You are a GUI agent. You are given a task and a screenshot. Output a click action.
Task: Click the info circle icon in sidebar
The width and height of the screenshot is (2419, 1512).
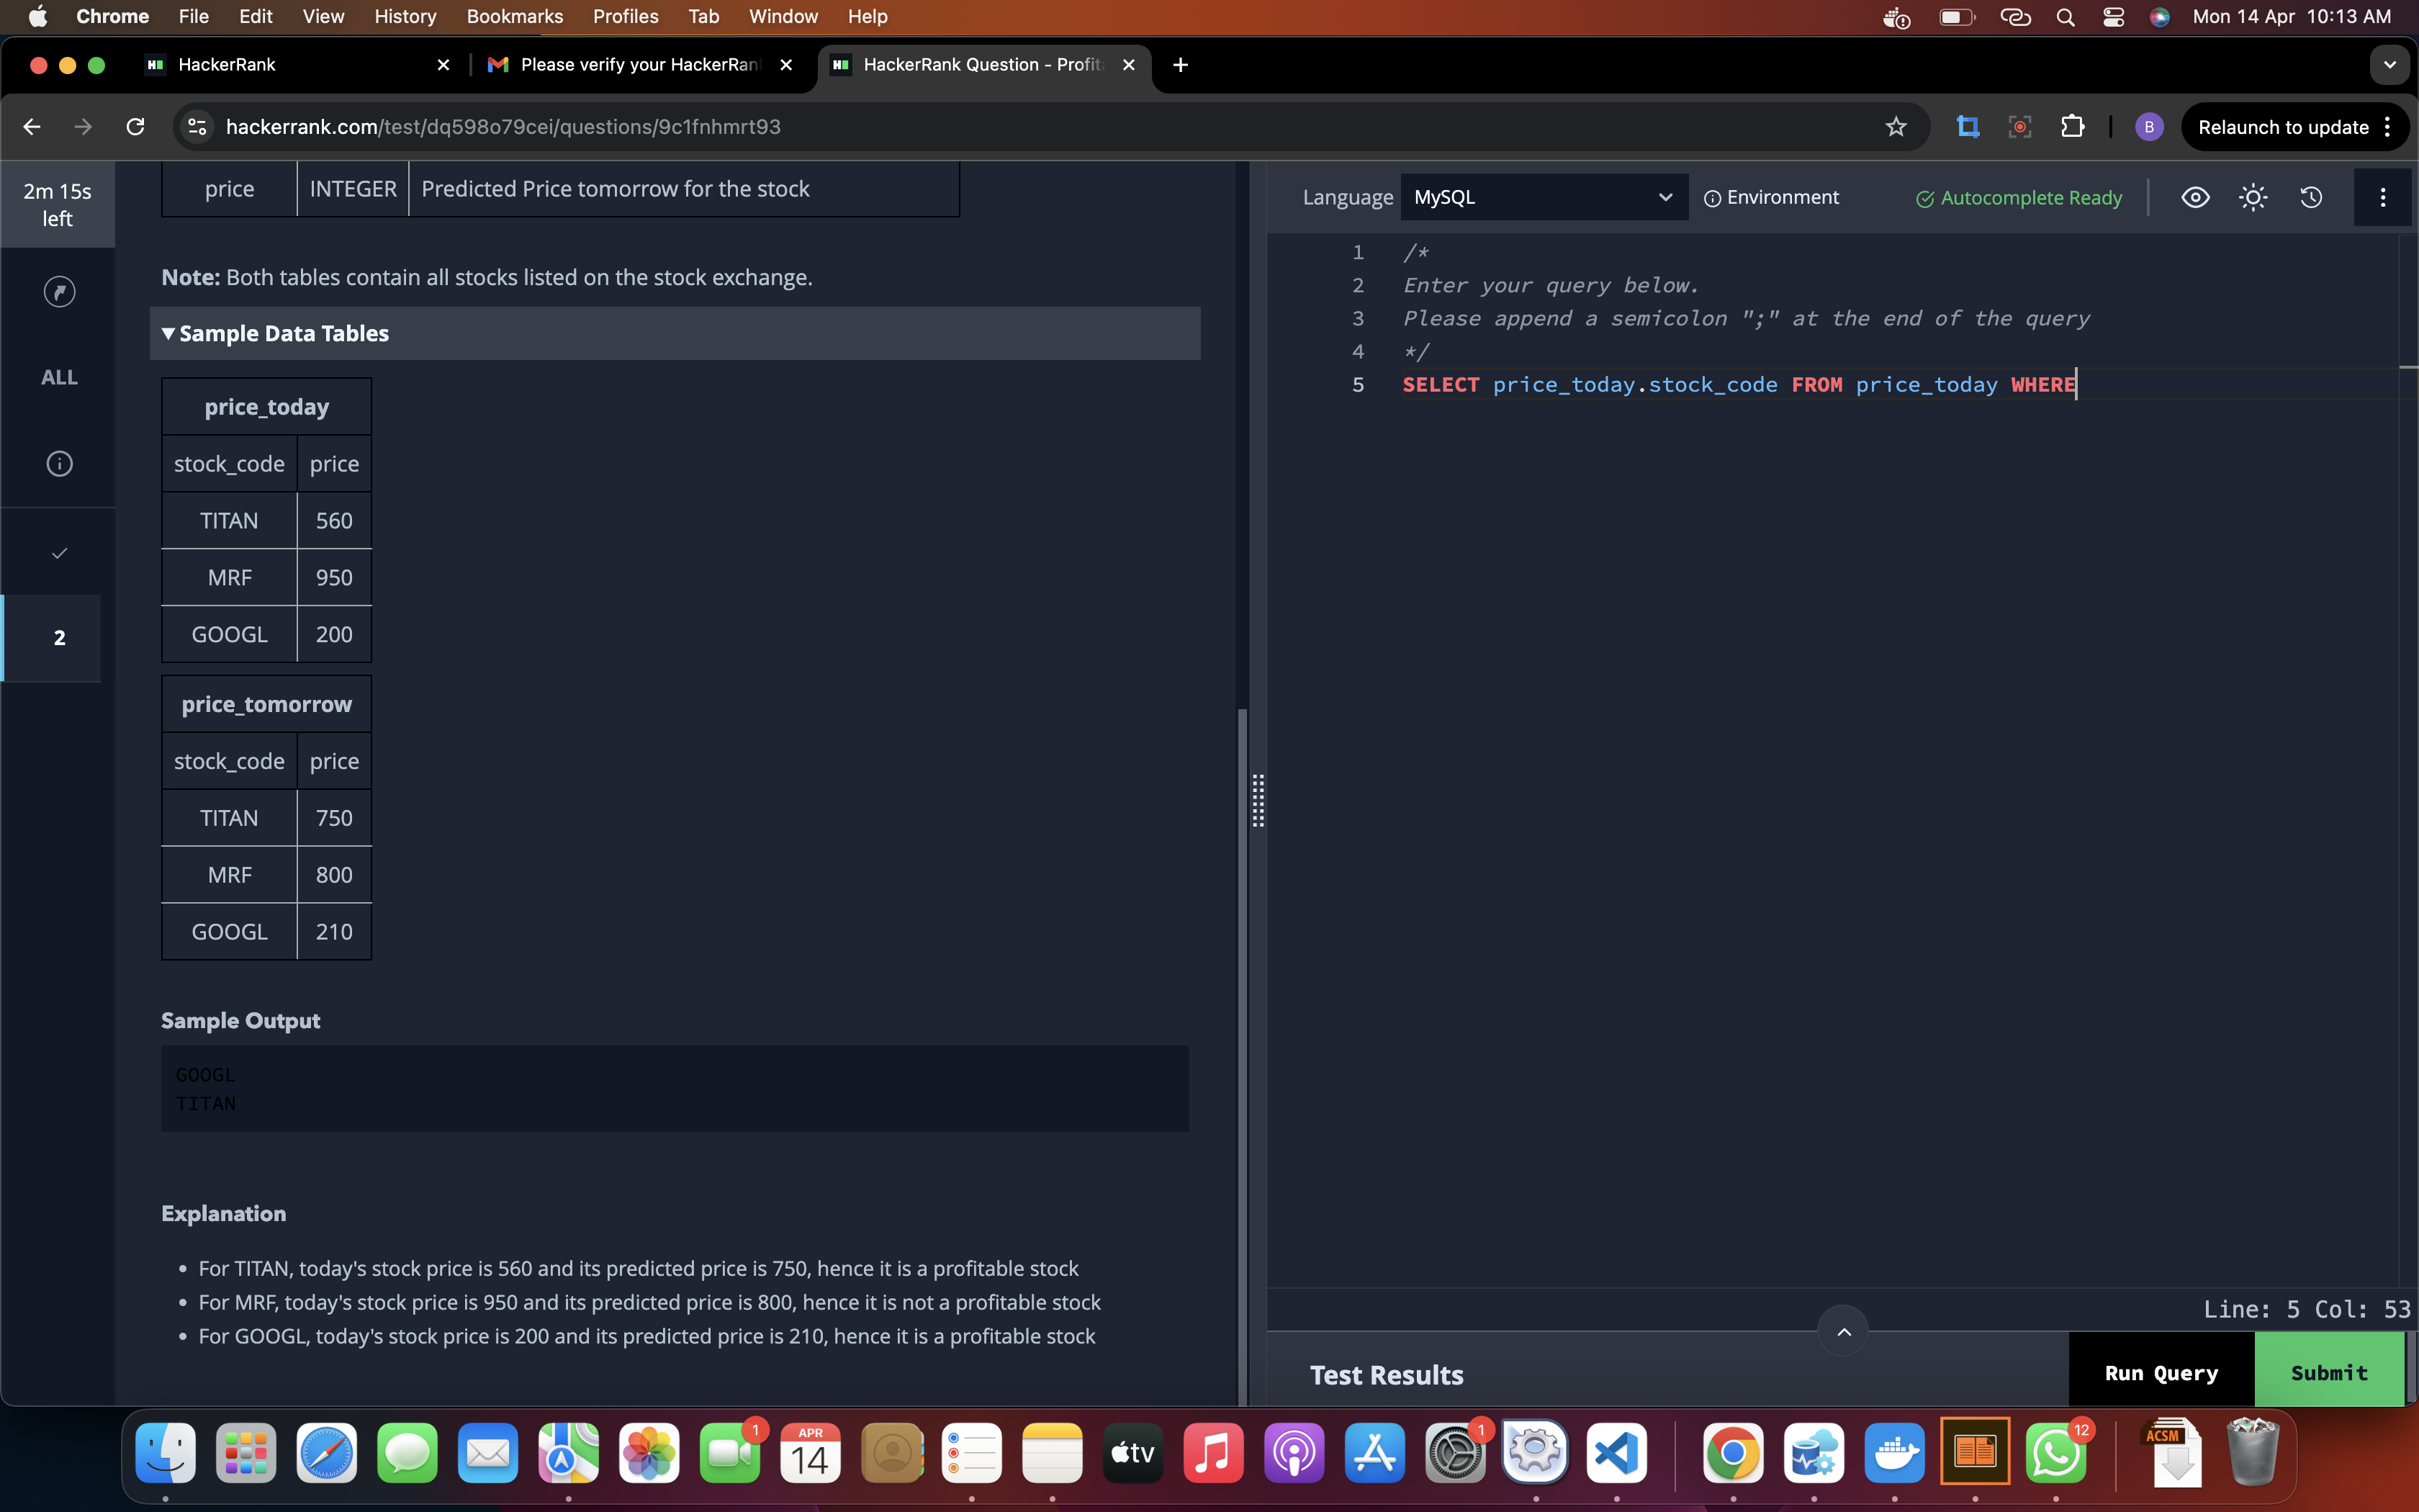59,463
